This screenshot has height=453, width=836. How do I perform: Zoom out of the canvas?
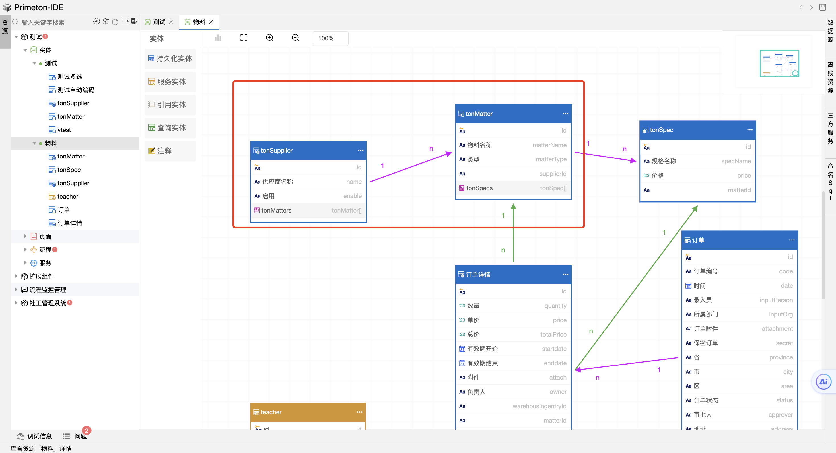[295, 38]
